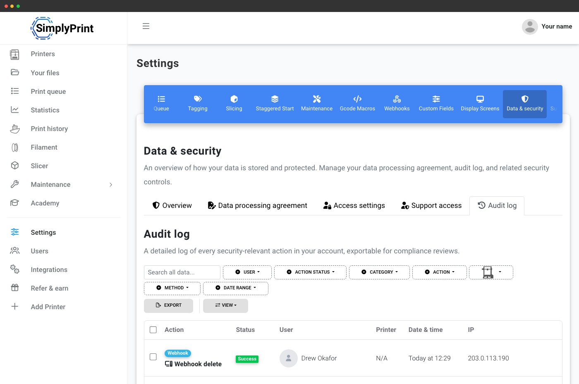Open the Statistics chart icon

(15, 110)
